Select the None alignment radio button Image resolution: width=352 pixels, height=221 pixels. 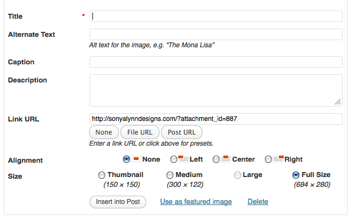pyautogui.click(x=127, y=159)
